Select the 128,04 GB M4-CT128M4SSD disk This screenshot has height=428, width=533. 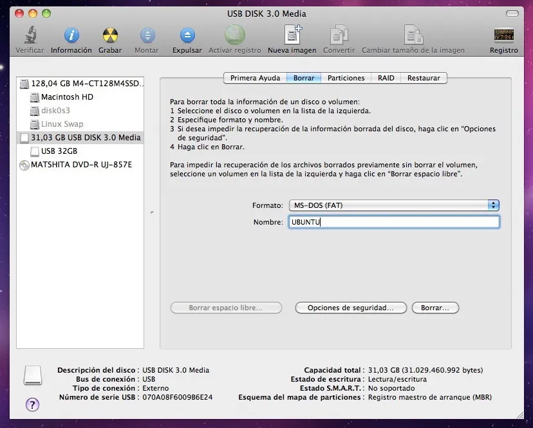tap(80, 83)
